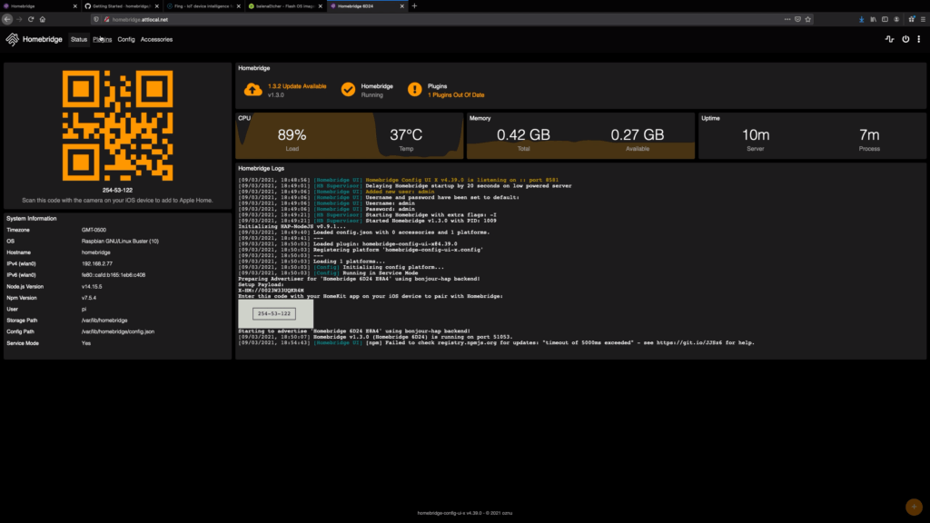Open the three-dot settings menu in Homebridge navbar
This screenshot has height=523, width=930.
(919, 39)
